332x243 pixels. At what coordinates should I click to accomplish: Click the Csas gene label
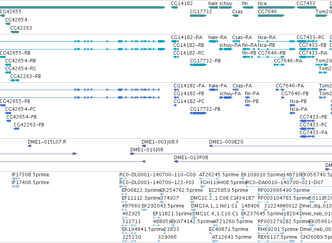point(237,11)
